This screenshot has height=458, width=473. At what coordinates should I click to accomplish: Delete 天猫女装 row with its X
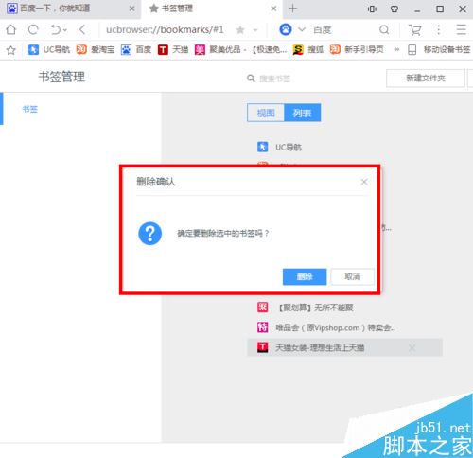click(x=412, y=348)
